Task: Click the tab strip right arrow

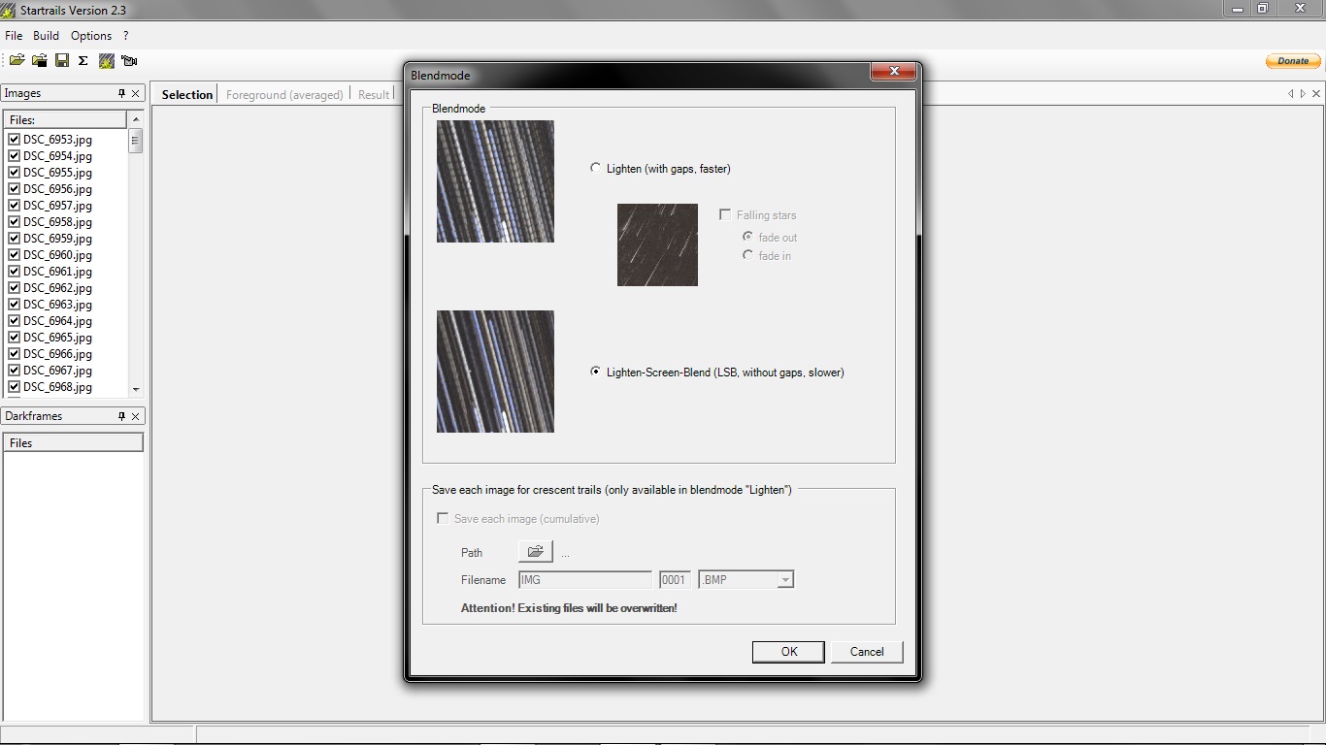Action: coord(1303,94)
